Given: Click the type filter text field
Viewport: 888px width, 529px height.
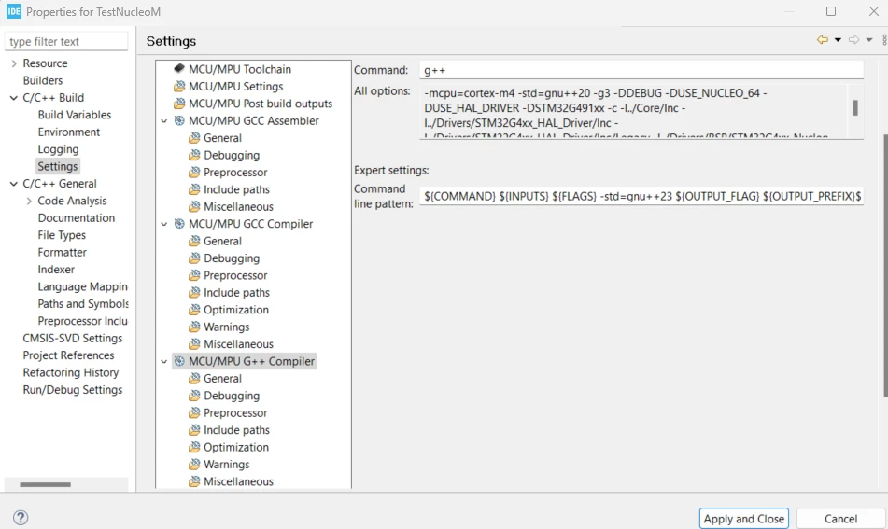Looking at the screenshot, I should [x=66, y=42].
